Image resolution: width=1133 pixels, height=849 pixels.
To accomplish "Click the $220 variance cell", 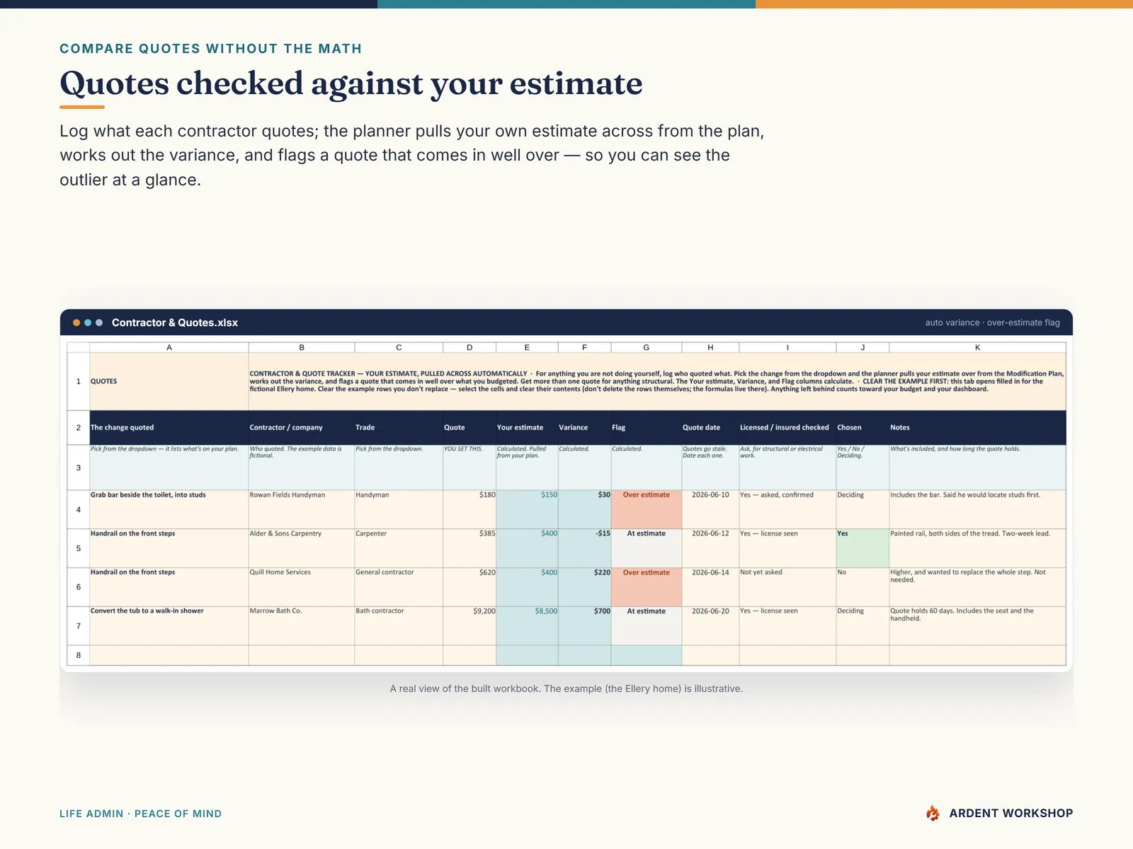I will 584,587.
